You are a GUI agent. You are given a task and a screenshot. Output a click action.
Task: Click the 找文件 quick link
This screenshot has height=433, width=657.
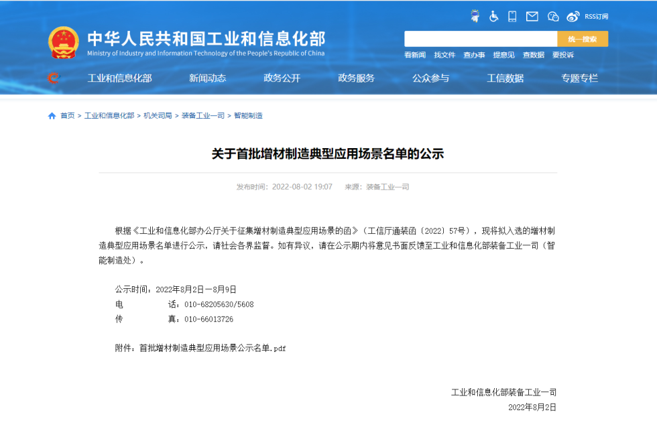(x=444, y=55)
